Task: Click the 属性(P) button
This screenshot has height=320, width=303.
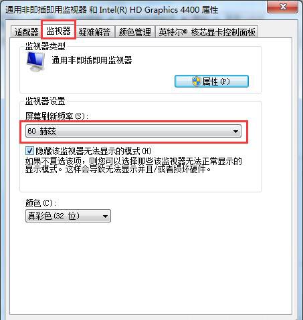Action: [x=211, y=82]
